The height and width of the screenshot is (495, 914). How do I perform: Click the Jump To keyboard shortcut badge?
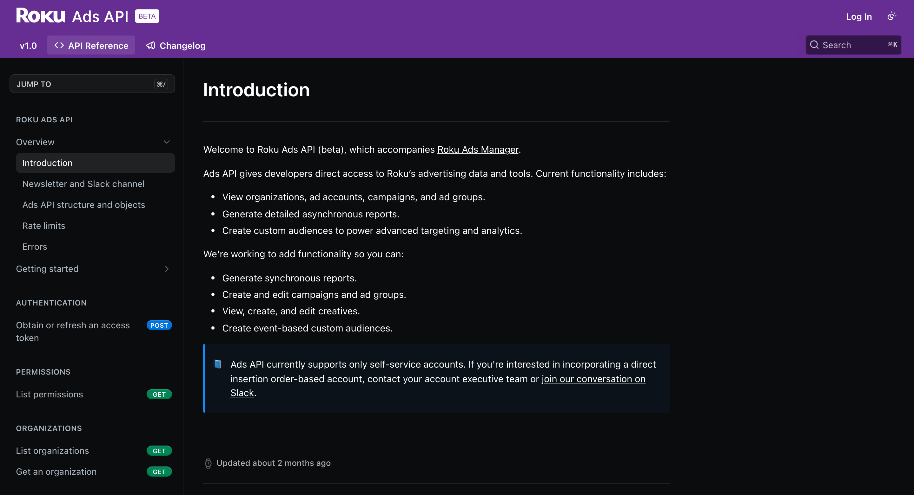[161, 84]
